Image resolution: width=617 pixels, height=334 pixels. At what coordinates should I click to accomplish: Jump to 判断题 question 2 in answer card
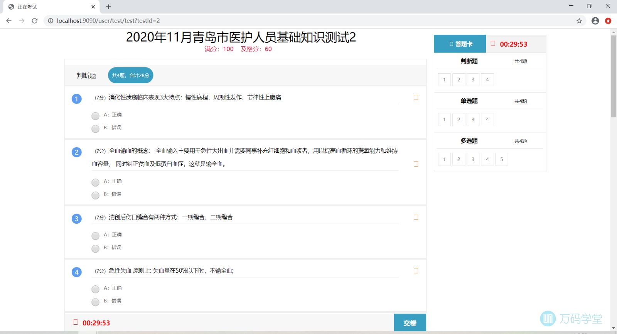tap(459, 80)
